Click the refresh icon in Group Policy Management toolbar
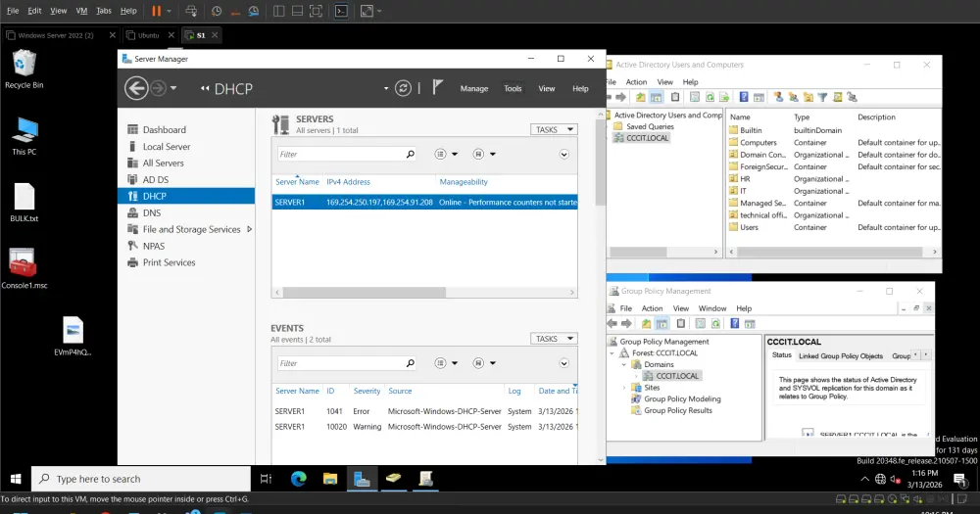This screenshot has height=514, width=980. point(715,323)
